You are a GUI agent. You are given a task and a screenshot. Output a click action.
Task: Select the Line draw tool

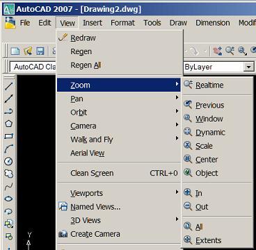coord(8,86)
